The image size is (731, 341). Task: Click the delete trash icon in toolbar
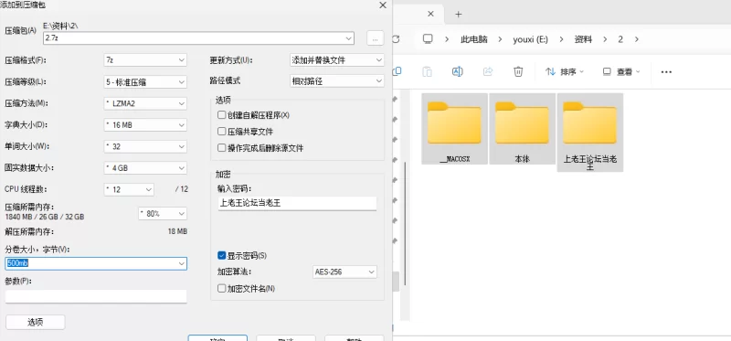(x=518, y=71)
